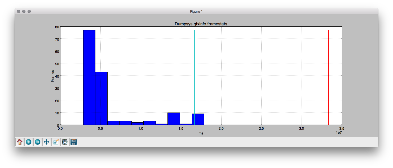Open the Configure subplots tool
Image resolution: width=393 pixels, height=168 pixels.
[x=65, y=142]
